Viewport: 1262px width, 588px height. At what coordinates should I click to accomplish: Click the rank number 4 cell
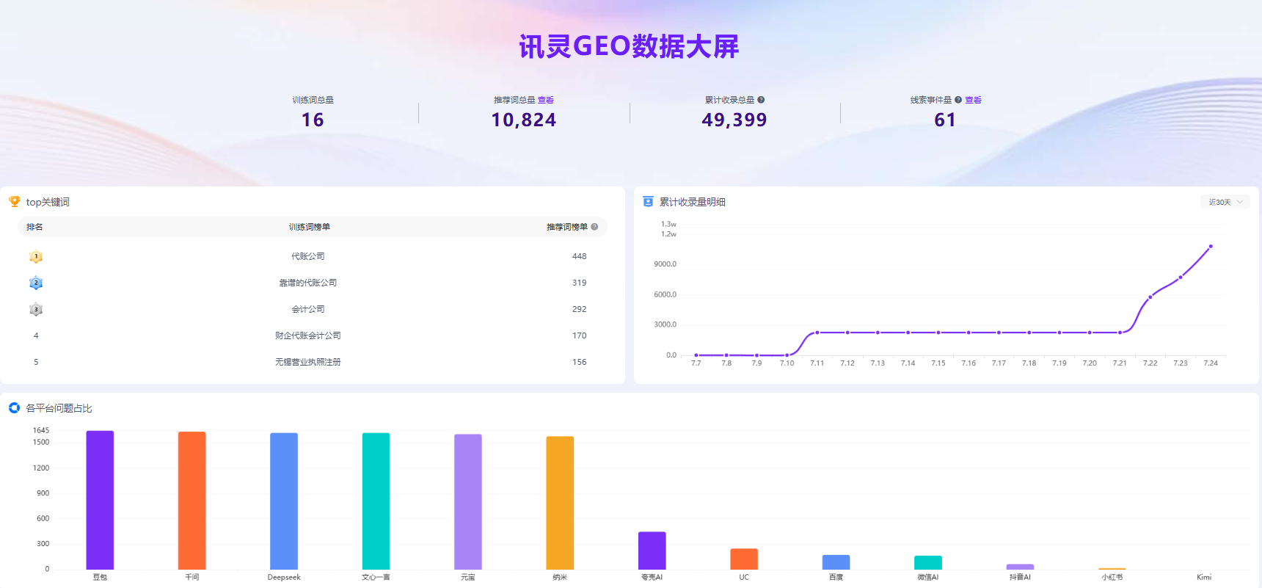(36, 335)
